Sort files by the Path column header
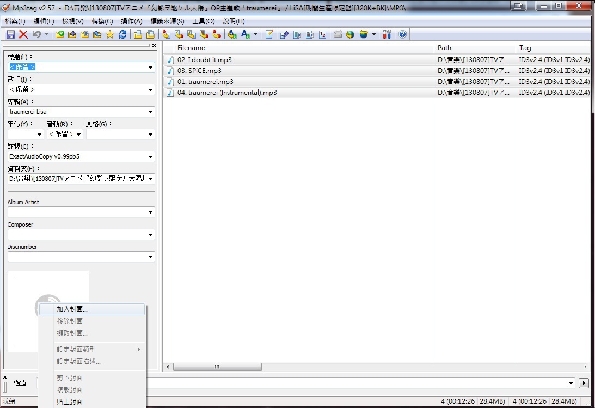The height and width of the screenshot is (408, 595). [475, 48]
